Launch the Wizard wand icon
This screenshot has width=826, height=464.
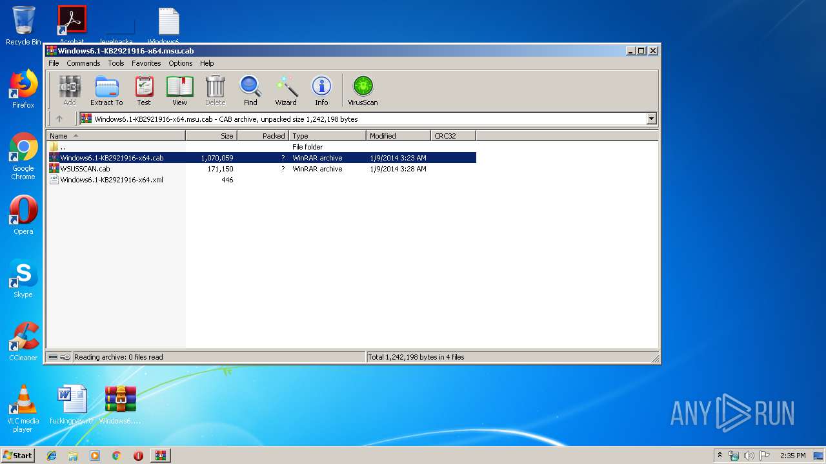click(286, 90)
